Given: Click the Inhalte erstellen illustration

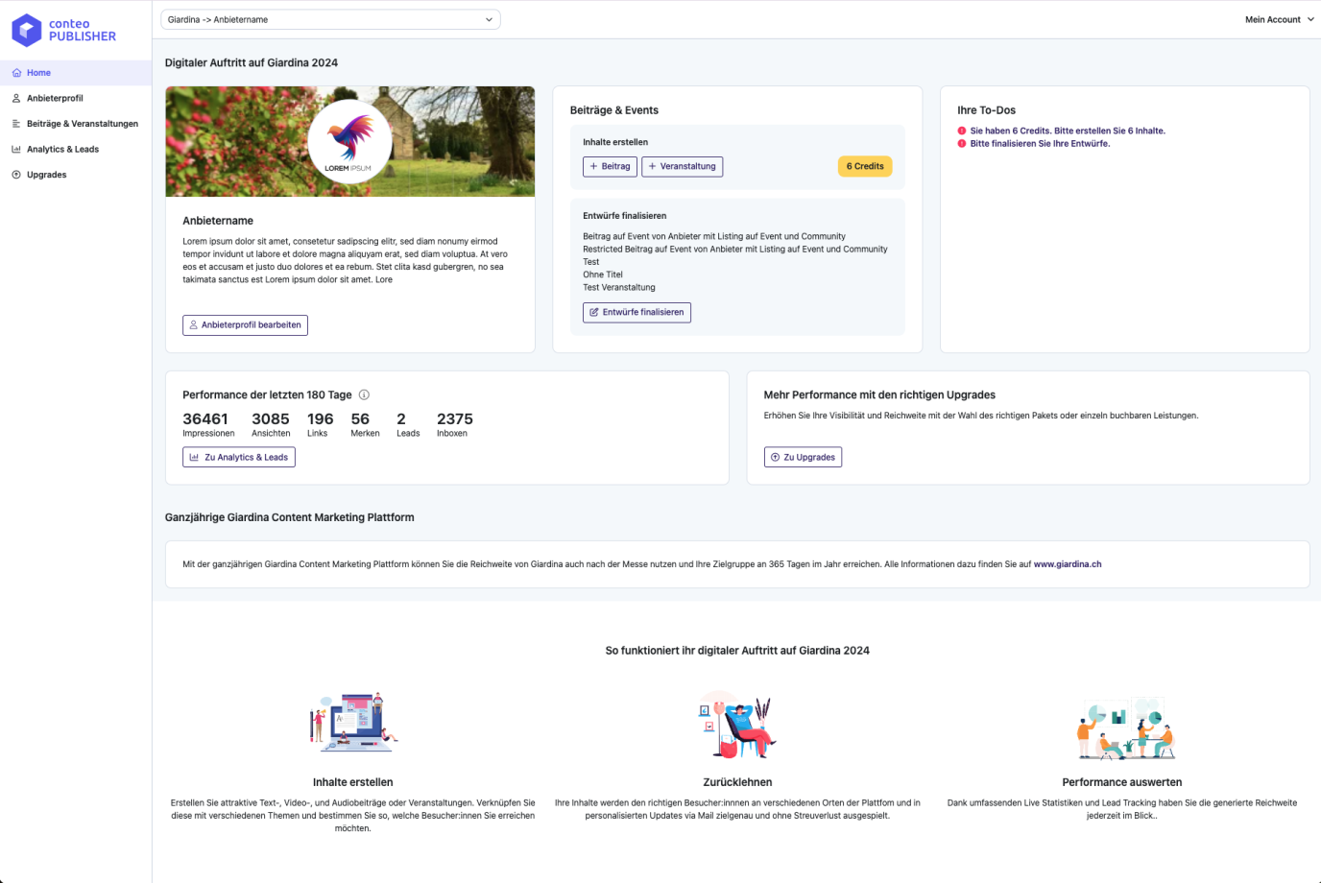Looking at the screenshot, I should click(x=353, y=723).
